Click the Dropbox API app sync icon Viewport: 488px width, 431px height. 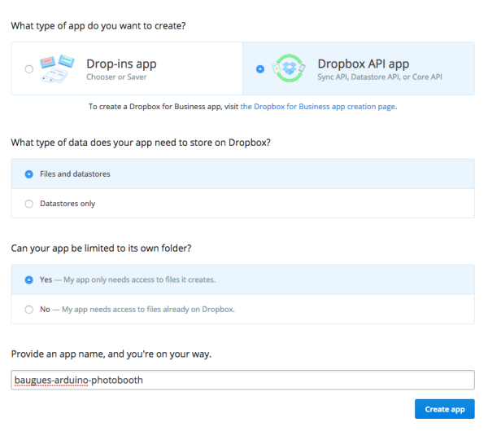[x=289, y=68]
